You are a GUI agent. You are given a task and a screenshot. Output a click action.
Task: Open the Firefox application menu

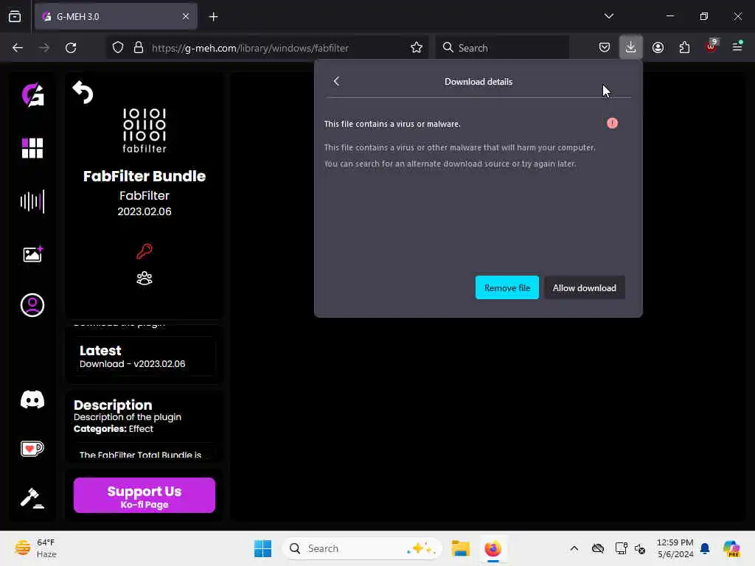click(x=737, y=46)
